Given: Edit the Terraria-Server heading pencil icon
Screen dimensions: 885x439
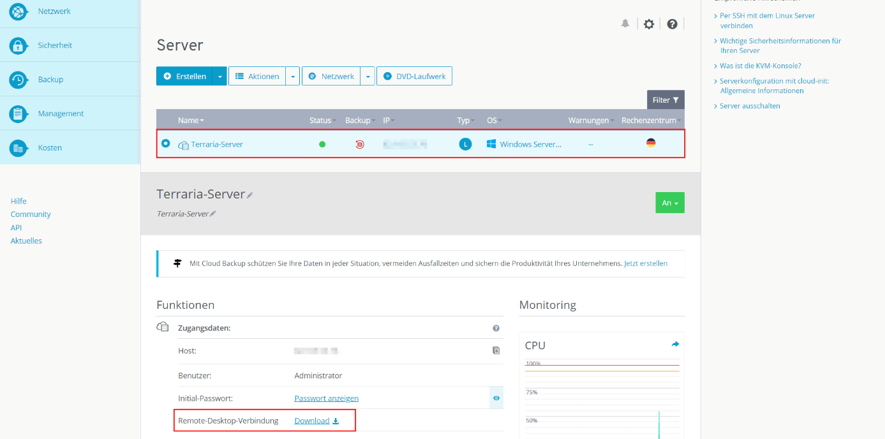Looking at the screenshot, I should point(249,195).
